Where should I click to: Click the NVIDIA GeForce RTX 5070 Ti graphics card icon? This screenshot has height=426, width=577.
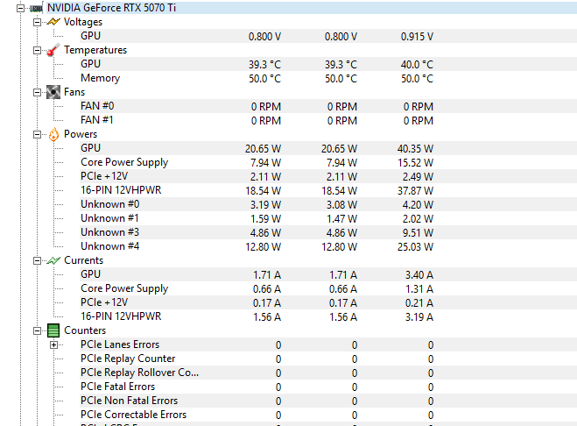coord(36,8)
